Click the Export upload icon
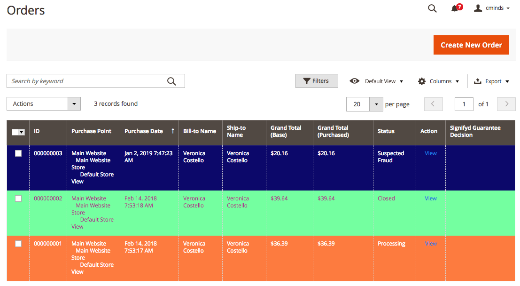Viewport: 520px width, 286px height. (x=478, y=81)
